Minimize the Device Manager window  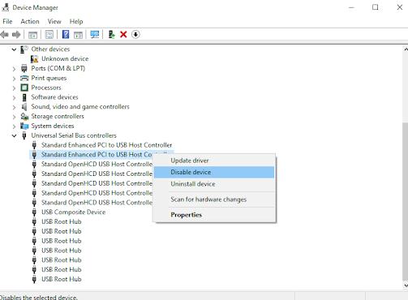[351, 7]
